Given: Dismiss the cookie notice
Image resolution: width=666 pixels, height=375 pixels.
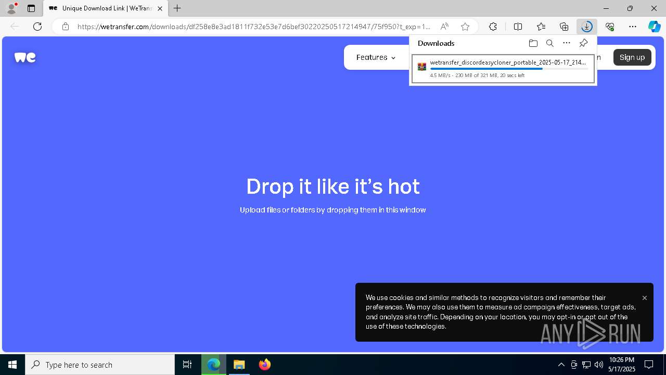Looking at the screenshot, I should tap(645, 298).
